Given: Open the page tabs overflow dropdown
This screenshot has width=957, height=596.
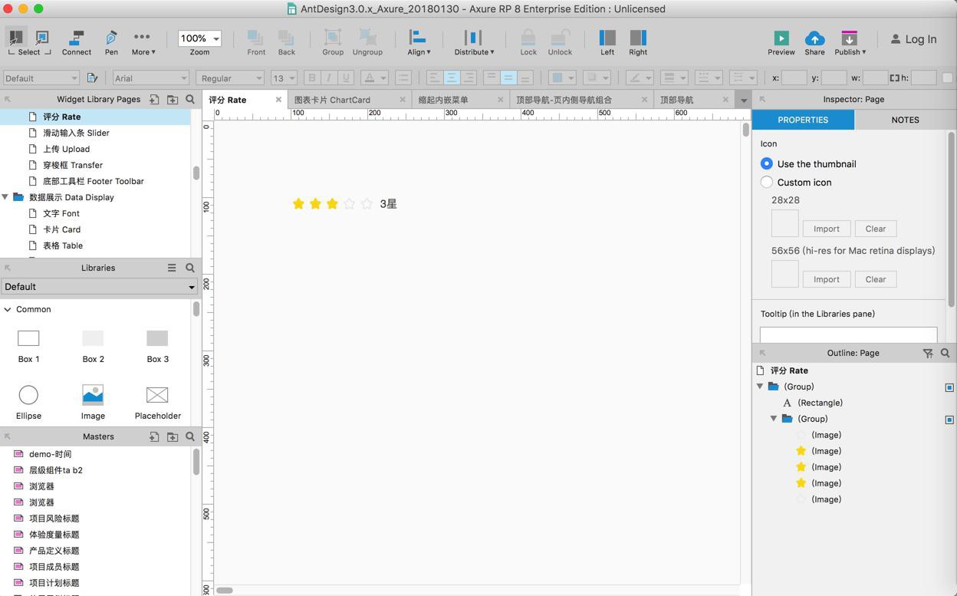Looking at the screenshot, I should 743,100.
